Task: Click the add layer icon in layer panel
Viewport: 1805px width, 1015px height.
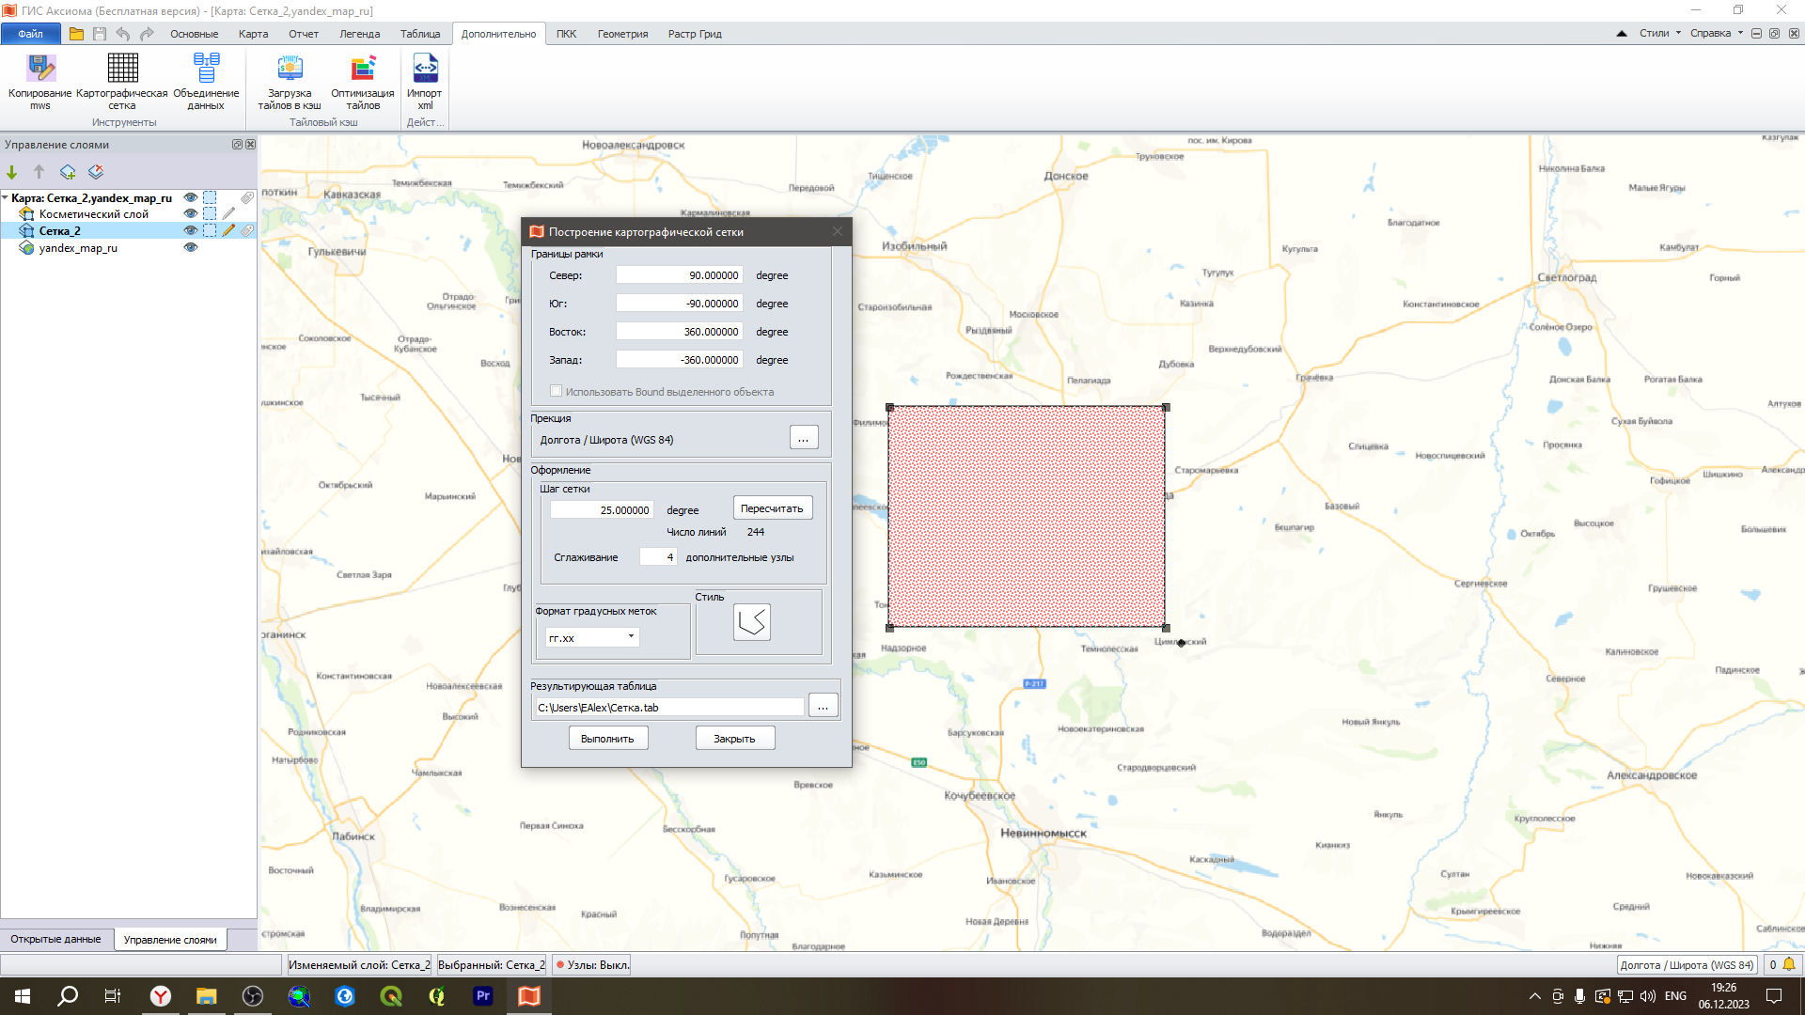Action: point(68,172)
